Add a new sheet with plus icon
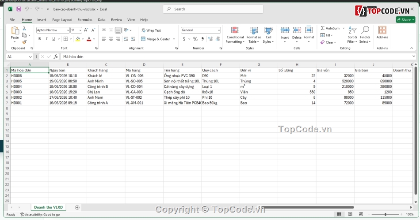The image size is (420, 220). [x=77, y=208]
